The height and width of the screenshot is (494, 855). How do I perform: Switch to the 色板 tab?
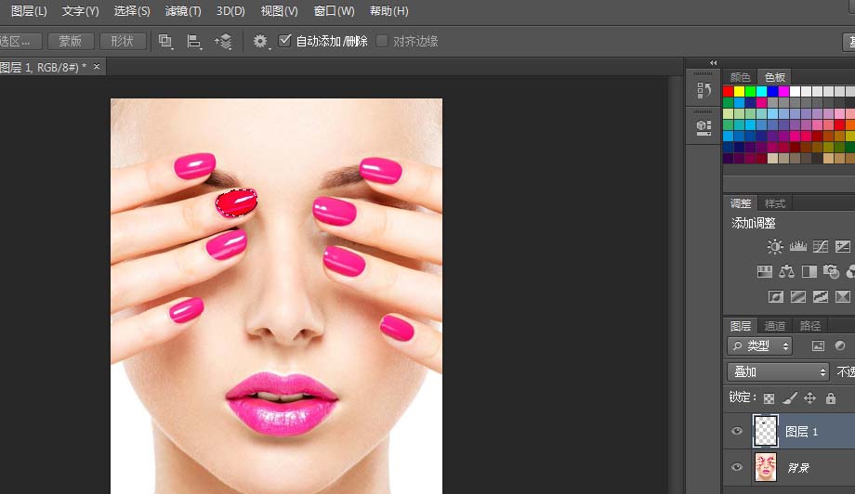tap(774, 77)
